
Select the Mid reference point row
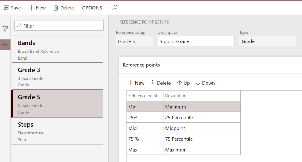pos(144,128)
